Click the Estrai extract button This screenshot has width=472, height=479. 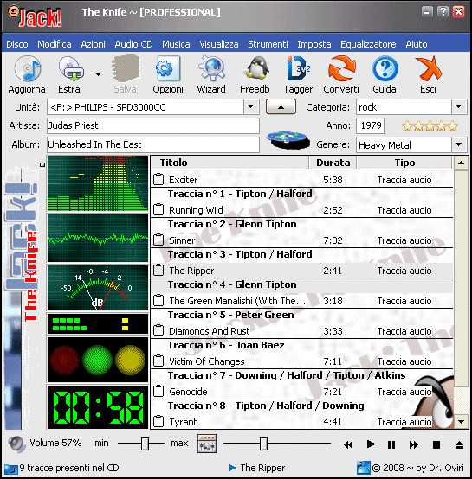coord(71,74)
